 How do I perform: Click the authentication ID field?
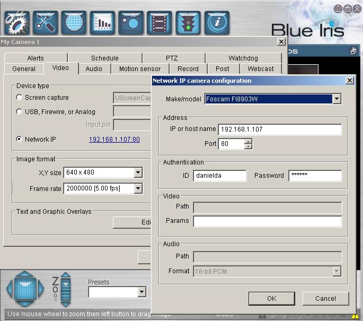[220, 176]
